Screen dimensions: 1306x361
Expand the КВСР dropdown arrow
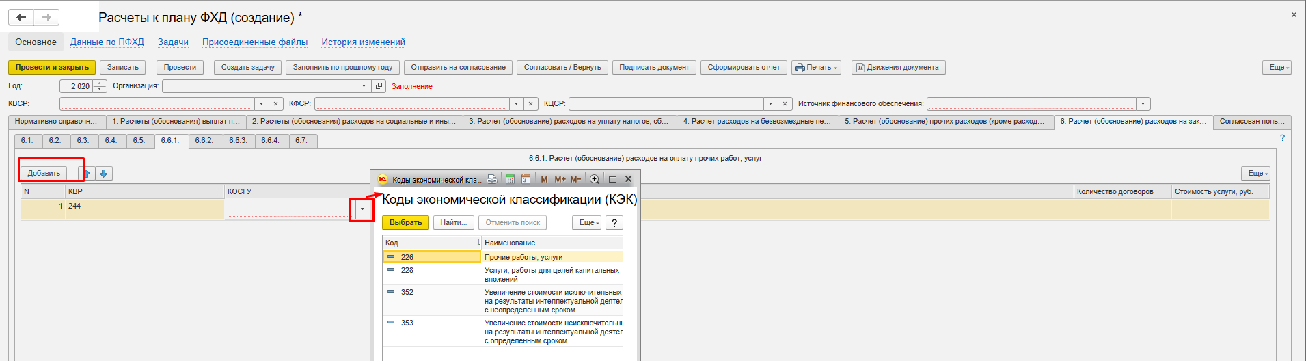point(261,104)
